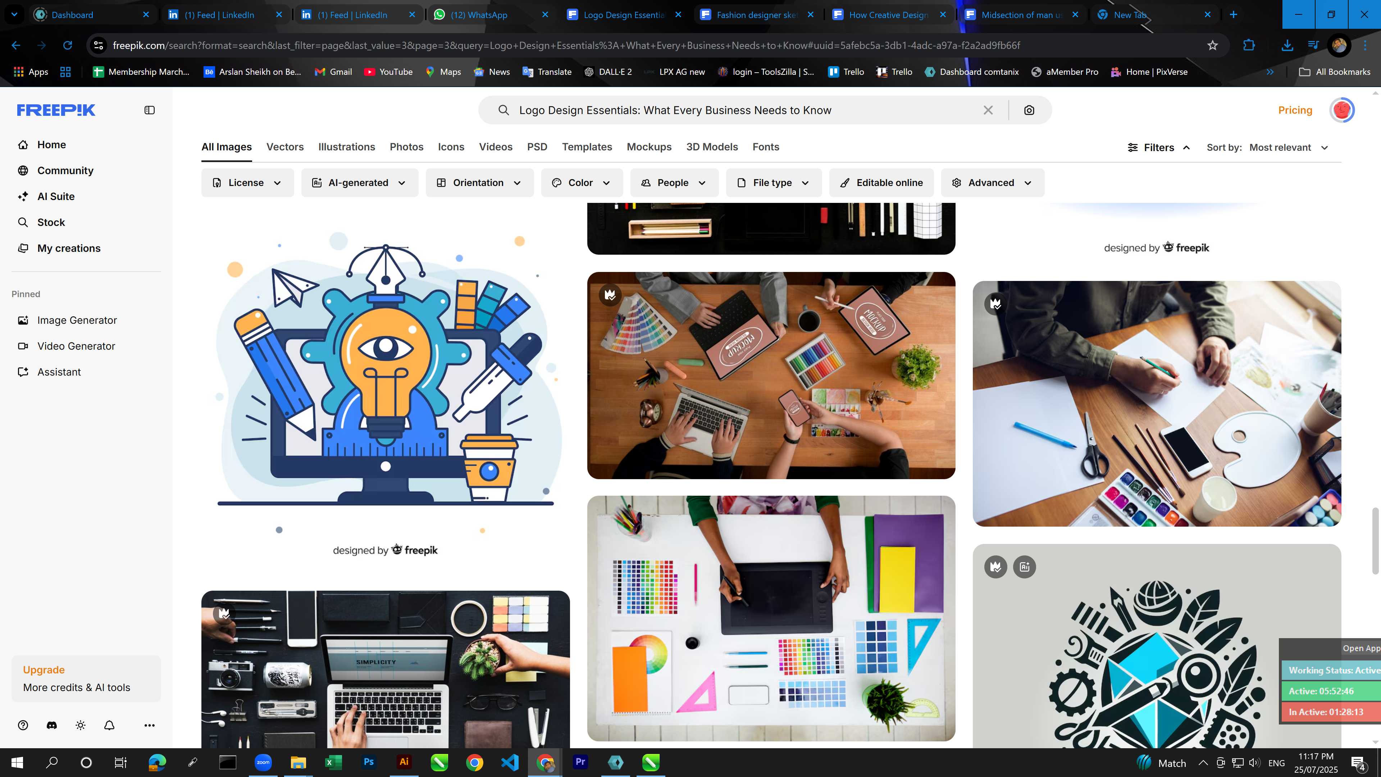Open Illustrator from the taskbar
The width and height of the screenshot is (1381, 777).
click(404, 762)
